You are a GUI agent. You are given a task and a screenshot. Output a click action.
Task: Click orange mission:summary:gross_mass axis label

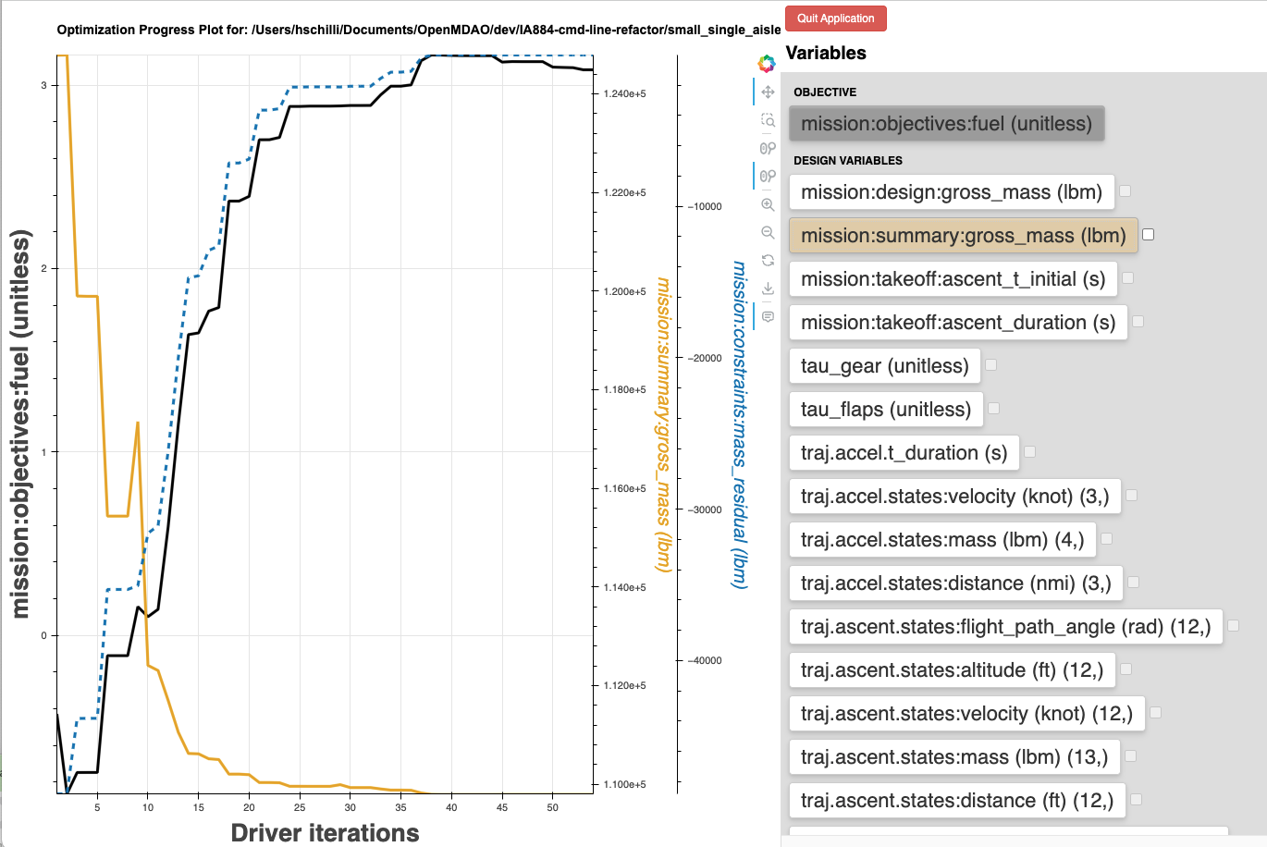(x=662, y=424)
